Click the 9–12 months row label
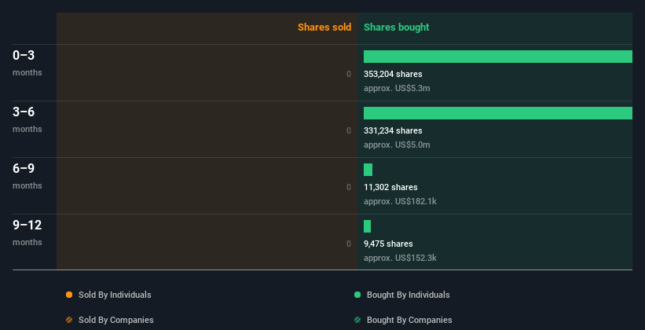 27,233
